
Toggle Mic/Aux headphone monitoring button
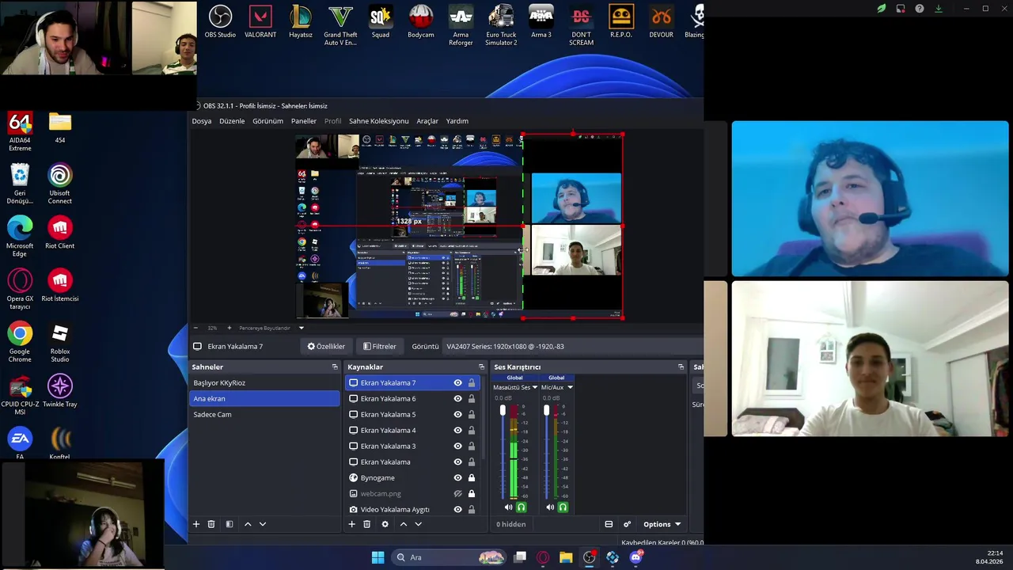pyautogui.click(x=563, y=507)
